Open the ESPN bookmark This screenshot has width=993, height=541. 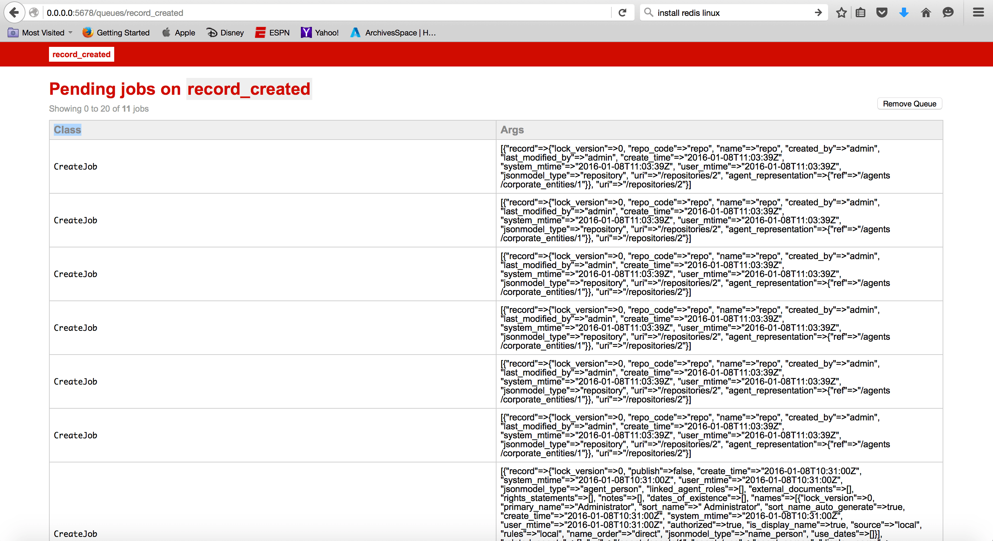[272, 33]
